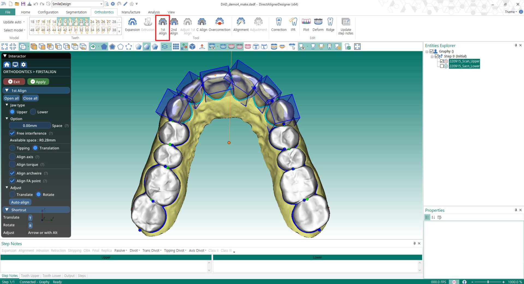Enable the Align axis checkbox

point(12,157)
